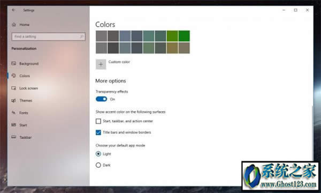321x193 pixels.
Task: Open Themes page
Action: coord(26,100)
